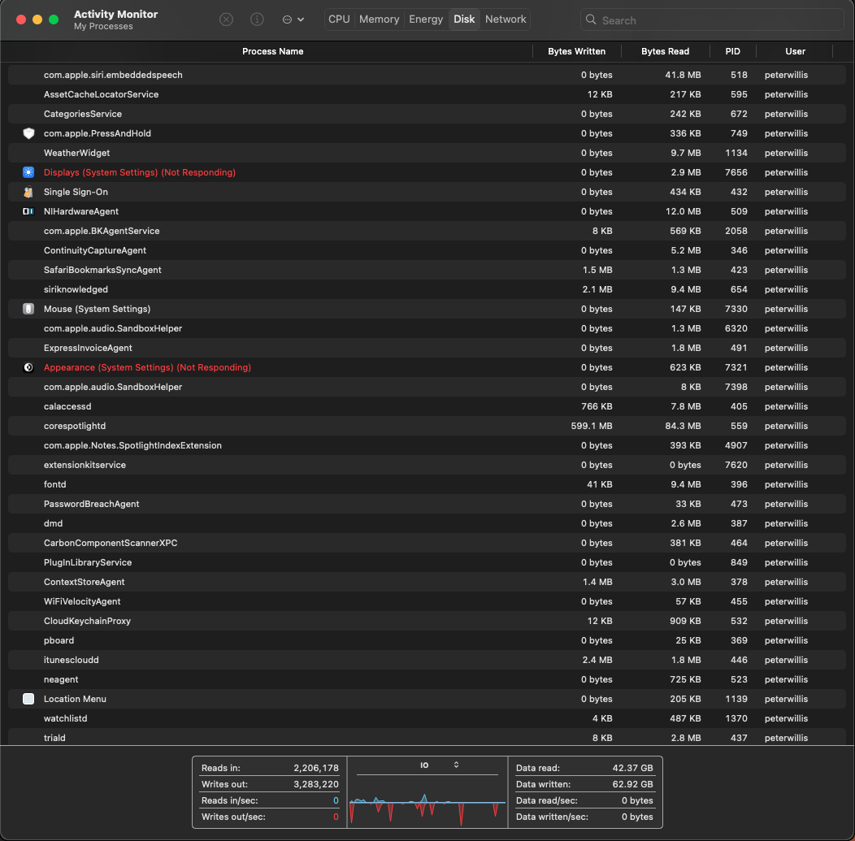Switch to the Network tab
Screen dimensions: 855x841
[506, 19]
